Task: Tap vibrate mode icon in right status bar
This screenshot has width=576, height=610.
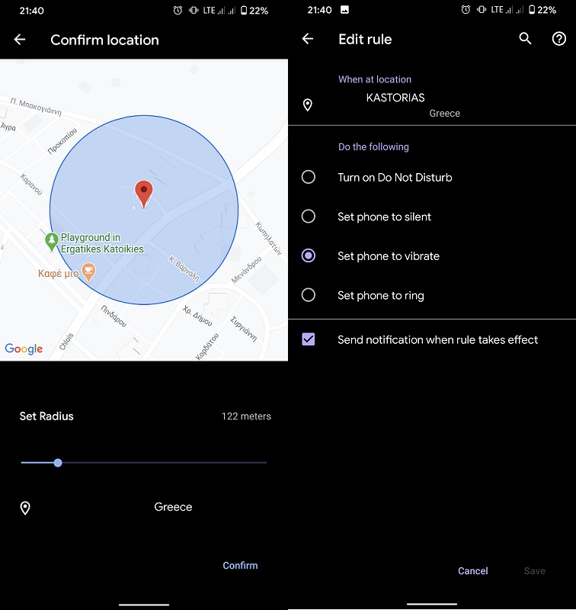Action: [482, 10]
